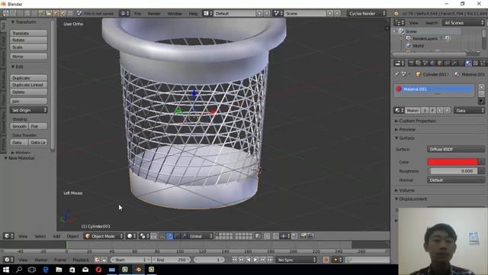Viewport: 488px width, 275px height.
Task: Open the viewport shading selector
Action: click(131, 236)
